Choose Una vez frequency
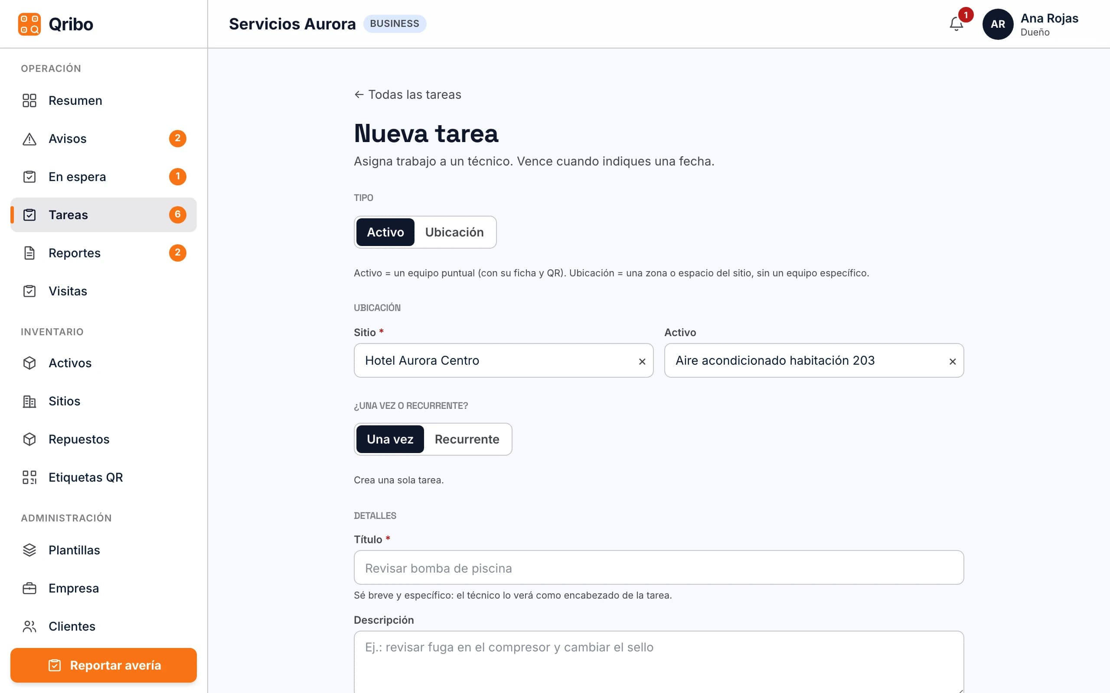This screenshot has width=1110, height=693. coord(390,439)
